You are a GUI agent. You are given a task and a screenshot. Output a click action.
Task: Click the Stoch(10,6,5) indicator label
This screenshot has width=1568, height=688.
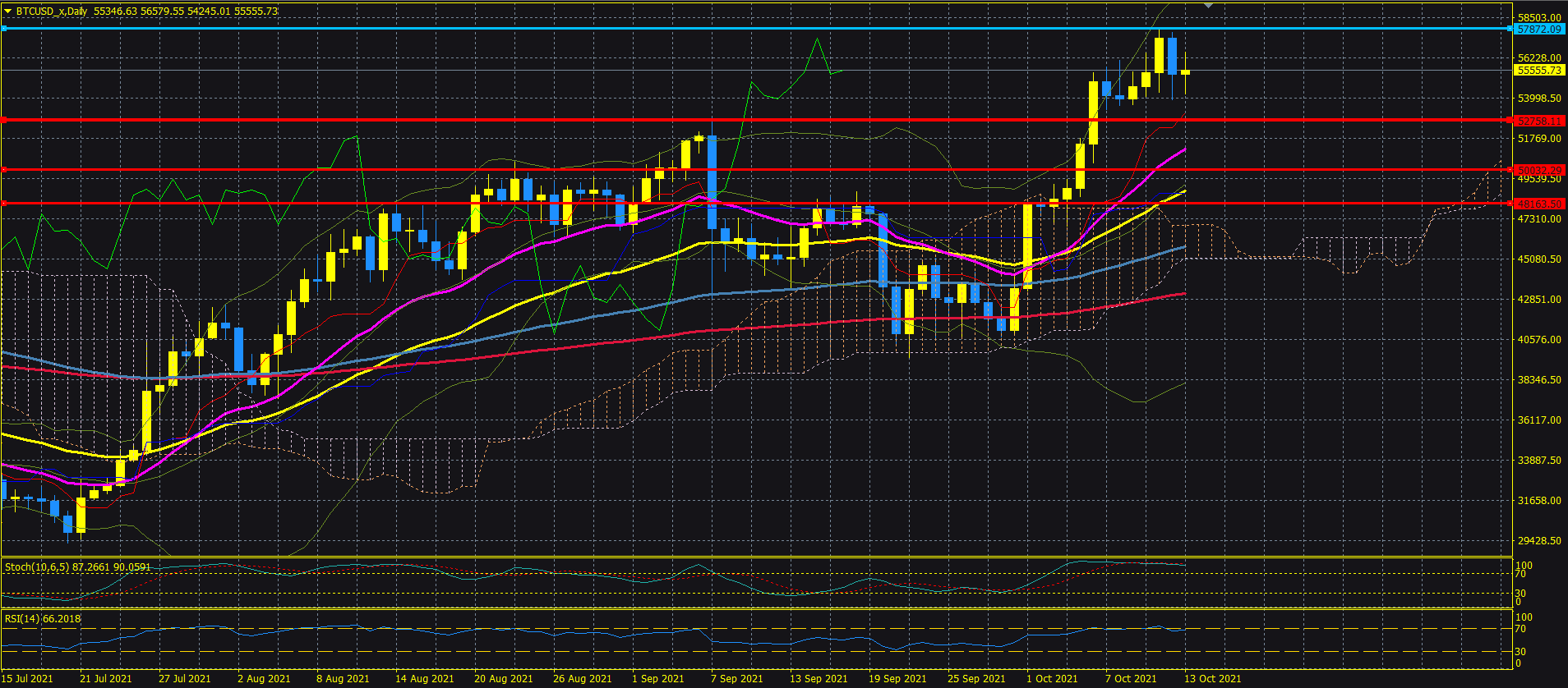pyautogui.click(x=78, y=567)
